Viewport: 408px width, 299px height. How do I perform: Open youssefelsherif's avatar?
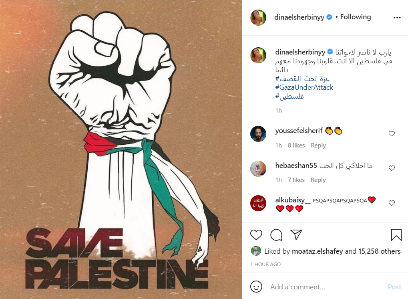pos(258,133)
